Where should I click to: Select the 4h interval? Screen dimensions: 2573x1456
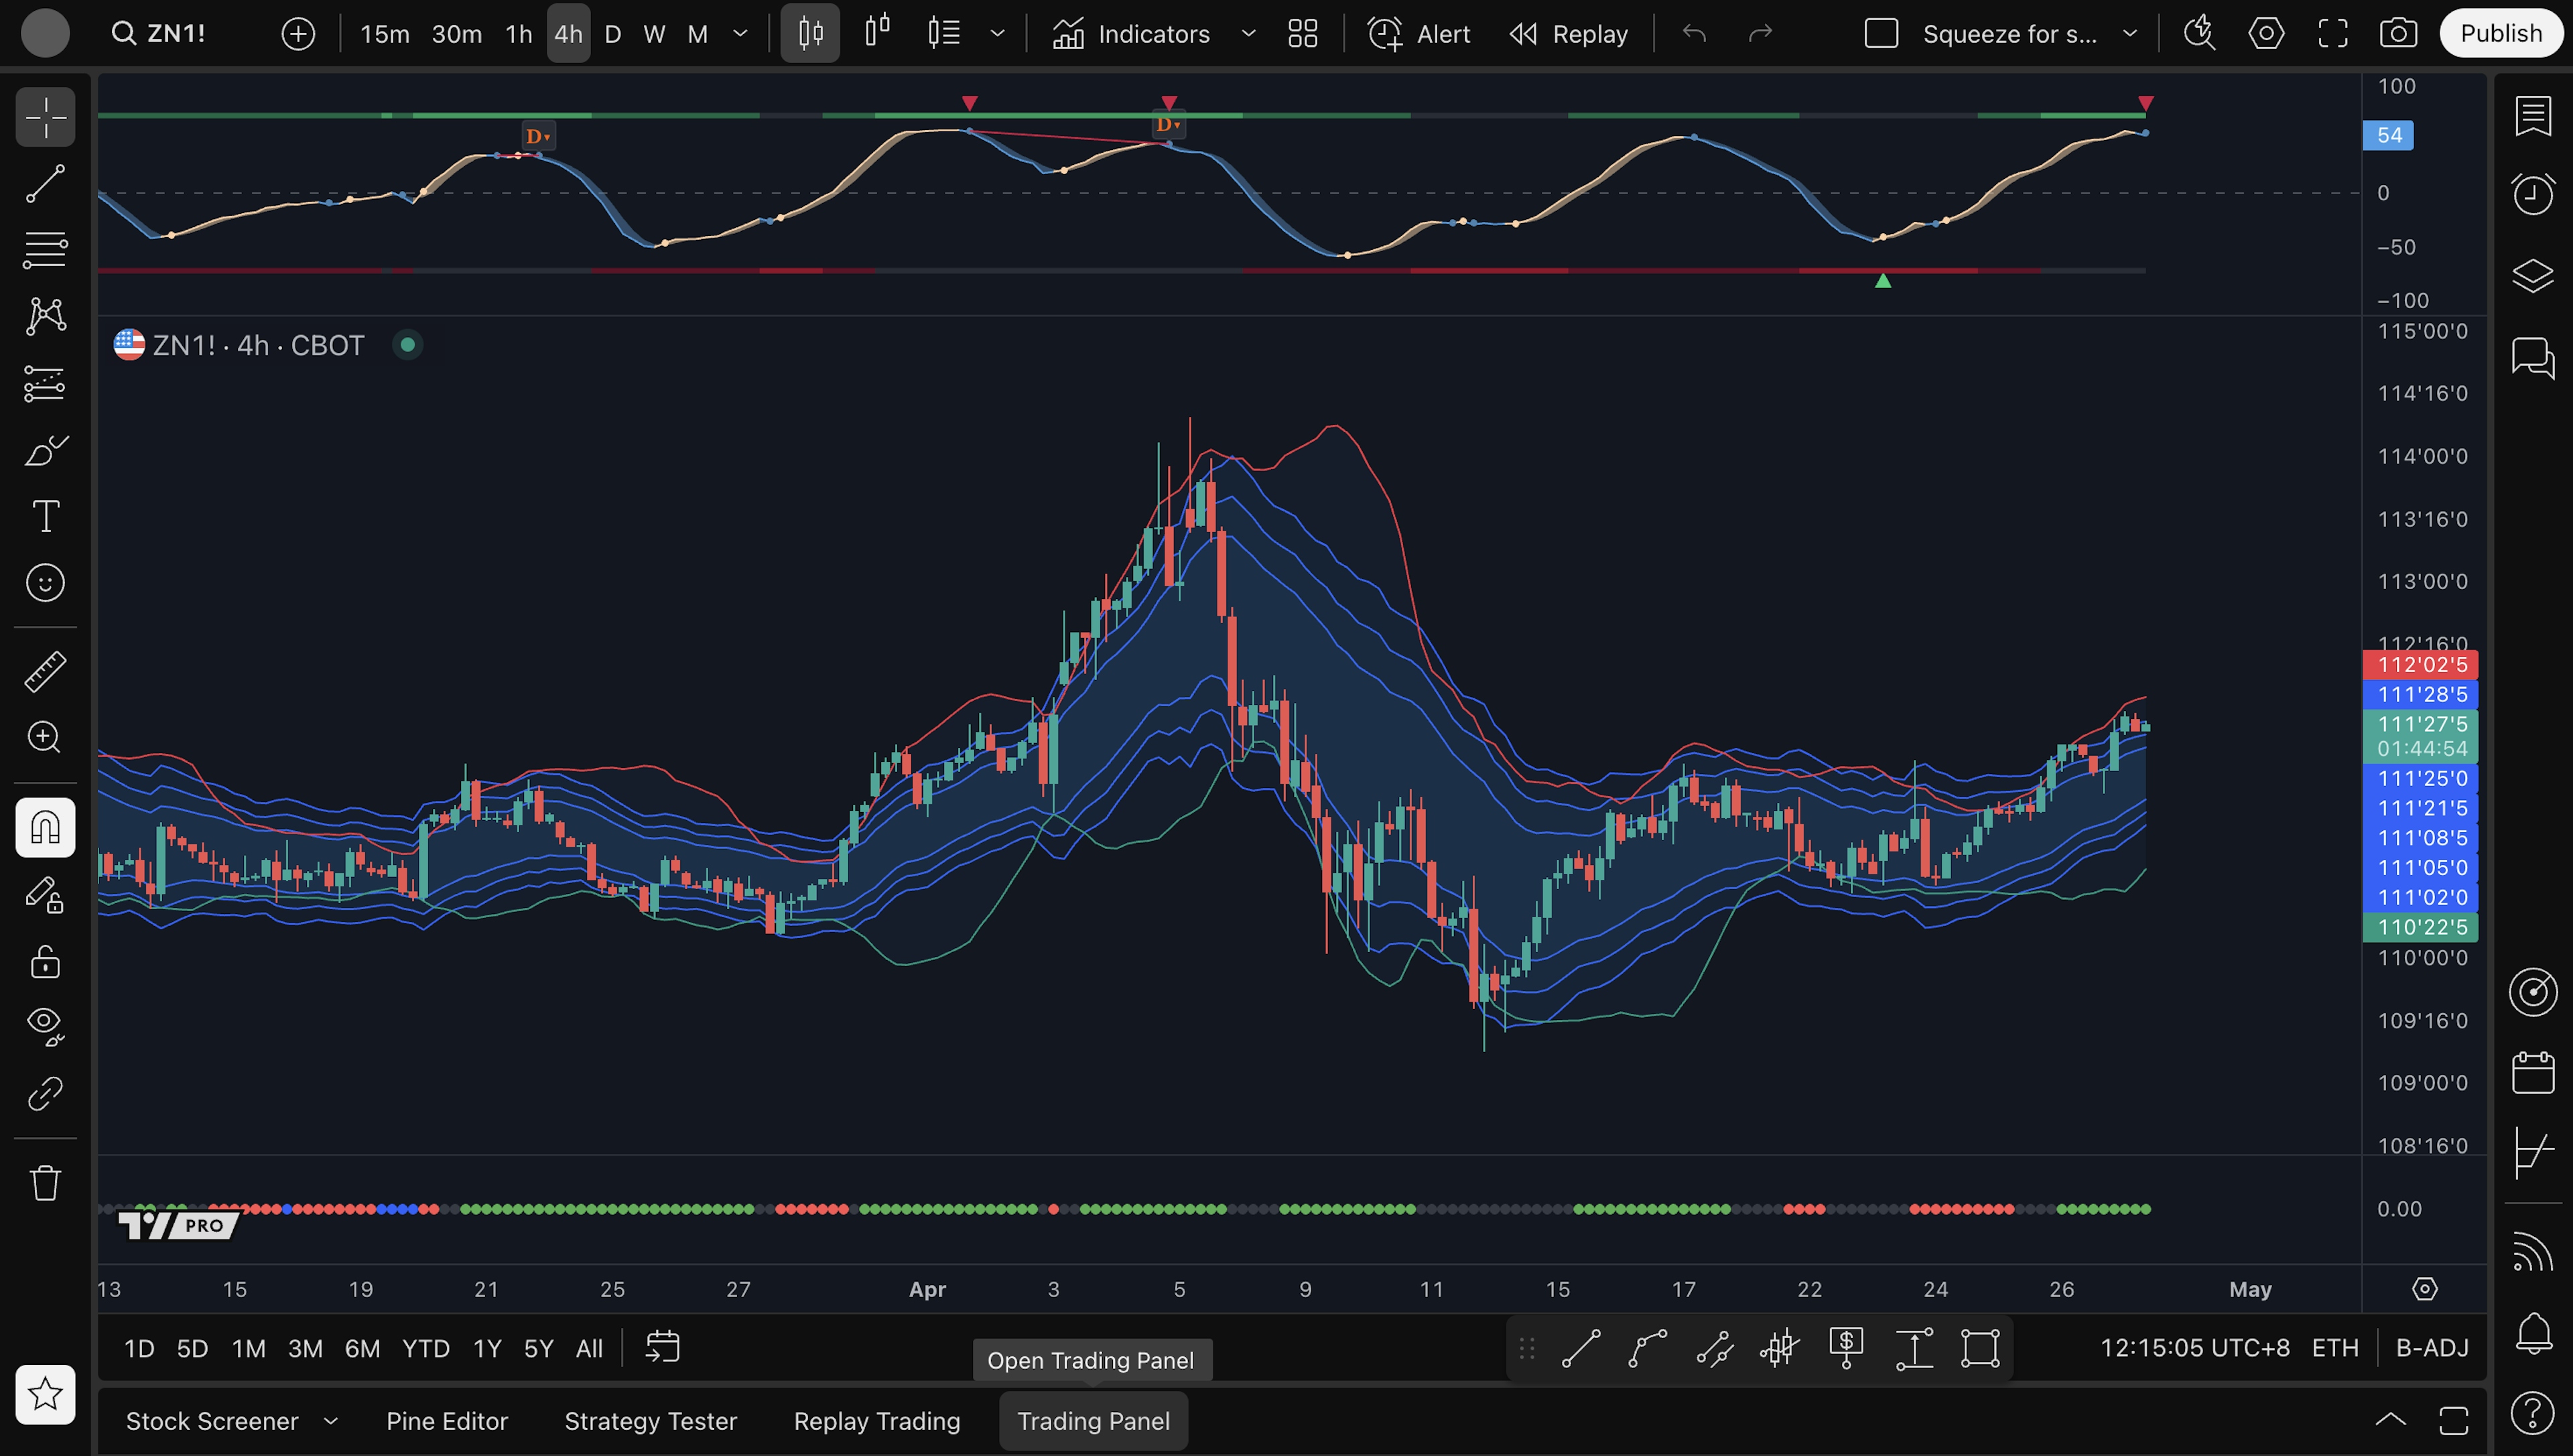(568, 34)
